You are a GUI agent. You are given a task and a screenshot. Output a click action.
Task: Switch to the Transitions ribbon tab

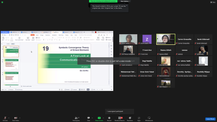(47, 35)
